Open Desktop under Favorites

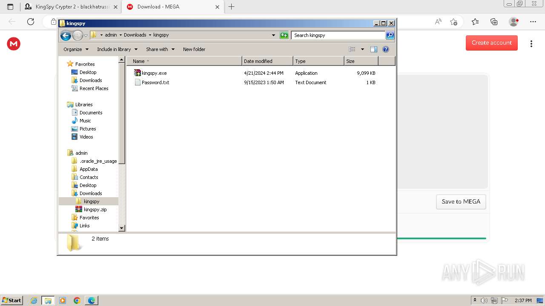(x=88, y=72)
